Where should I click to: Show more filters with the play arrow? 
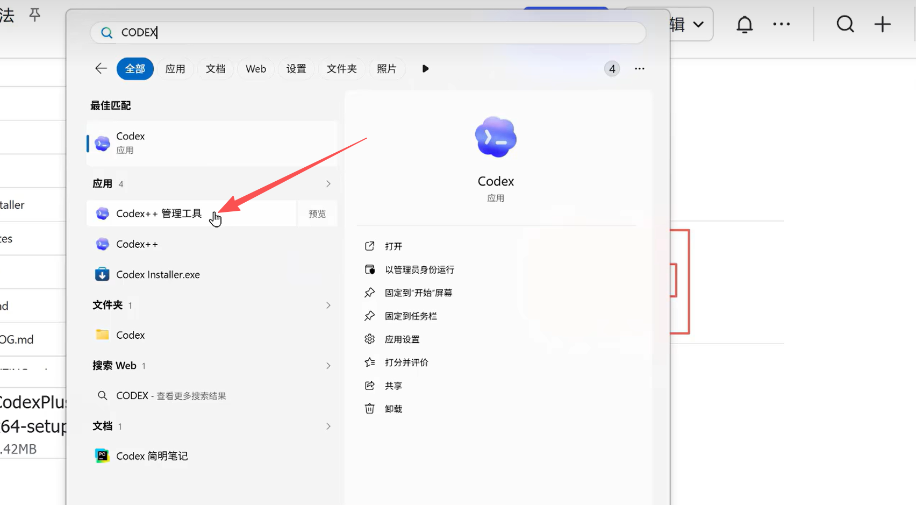tap(425, 69)
